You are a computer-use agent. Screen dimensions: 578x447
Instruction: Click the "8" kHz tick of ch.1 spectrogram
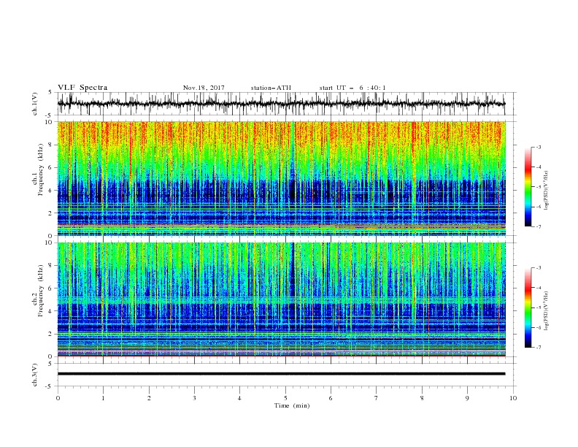[x=50, y=145]
